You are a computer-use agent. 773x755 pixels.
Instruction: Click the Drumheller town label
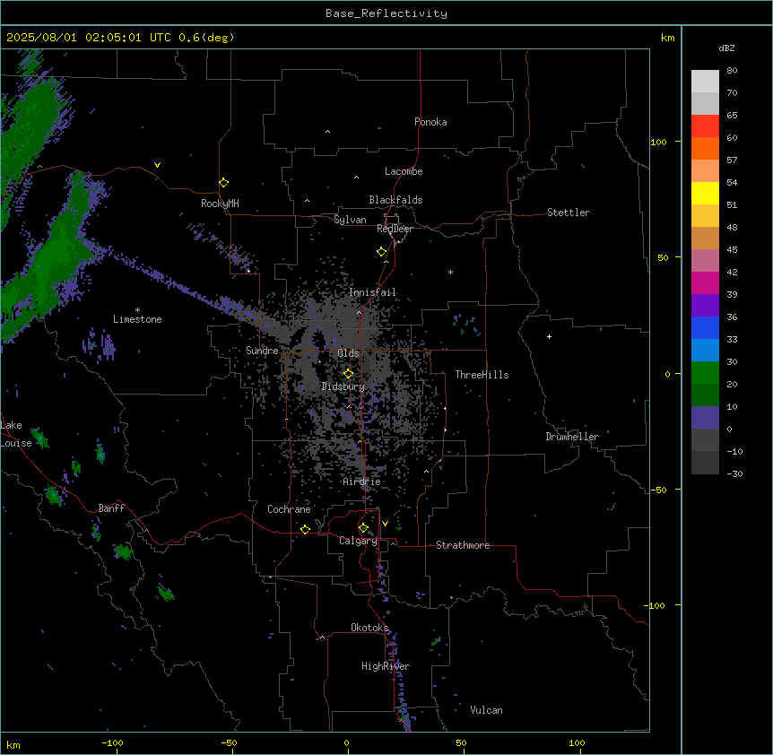[x=572, y=437]
